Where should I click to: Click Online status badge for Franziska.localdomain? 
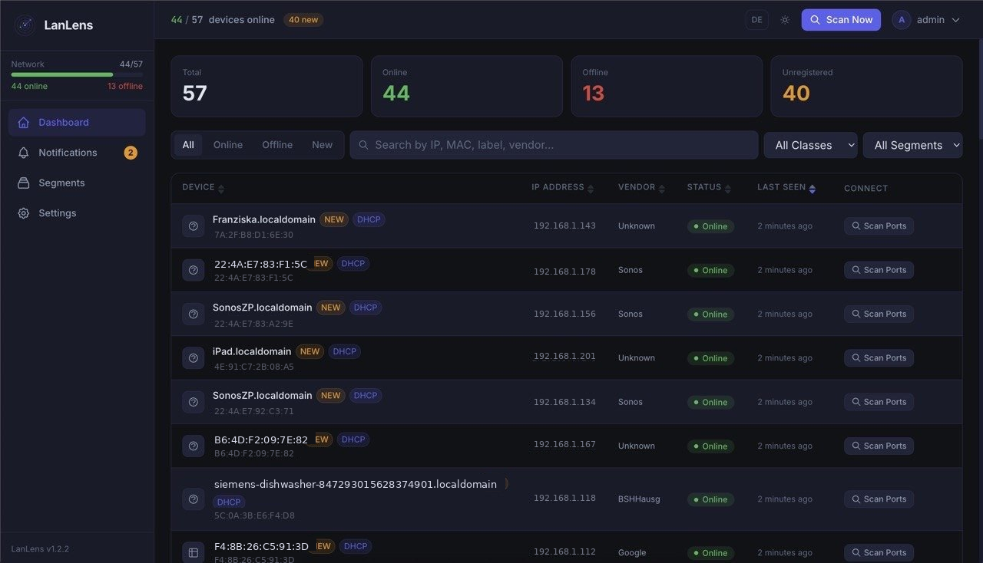click(x=710, y=226)
